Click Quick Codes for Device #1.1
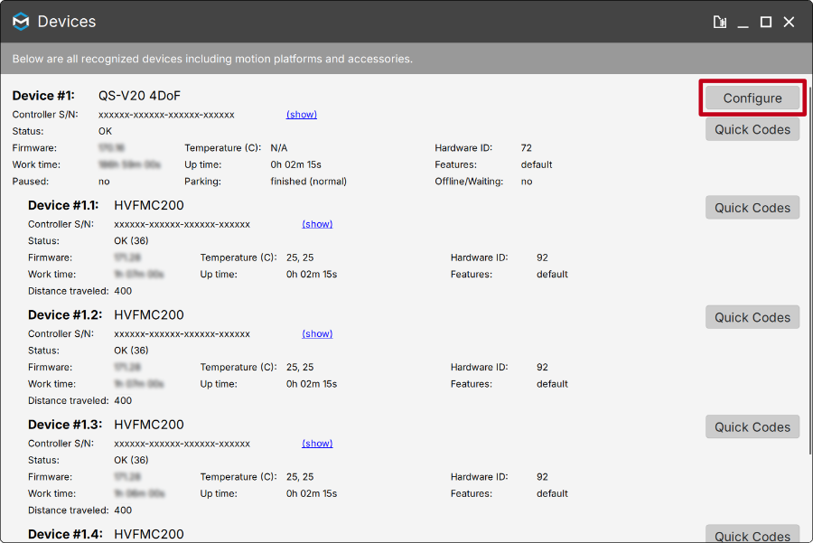Screen dimensions: 813x543 pos(752,208)
